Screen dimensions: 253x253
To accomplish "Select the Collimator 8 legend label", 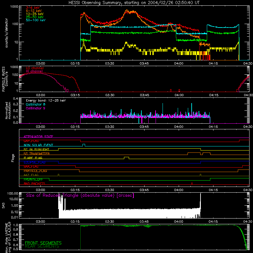I will point(35,104).
